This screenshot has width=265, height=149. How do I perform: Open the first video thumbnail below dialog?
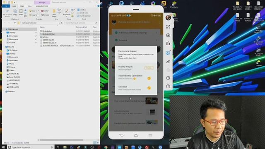click(x=152, y=101)
